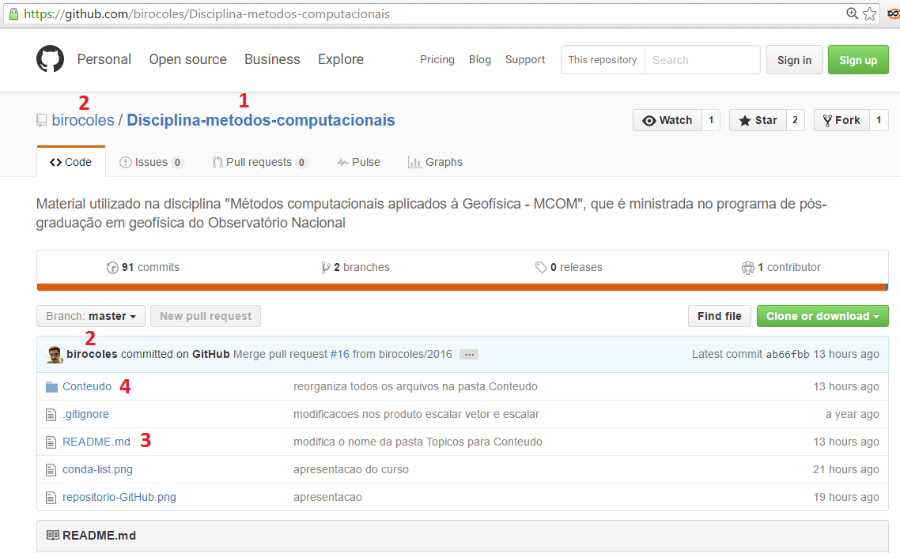Image resolution: width=900 pixels, height=553 pixels.
Task: Go to the Support link
Action: pyautogui.click(x=525, y=60)
